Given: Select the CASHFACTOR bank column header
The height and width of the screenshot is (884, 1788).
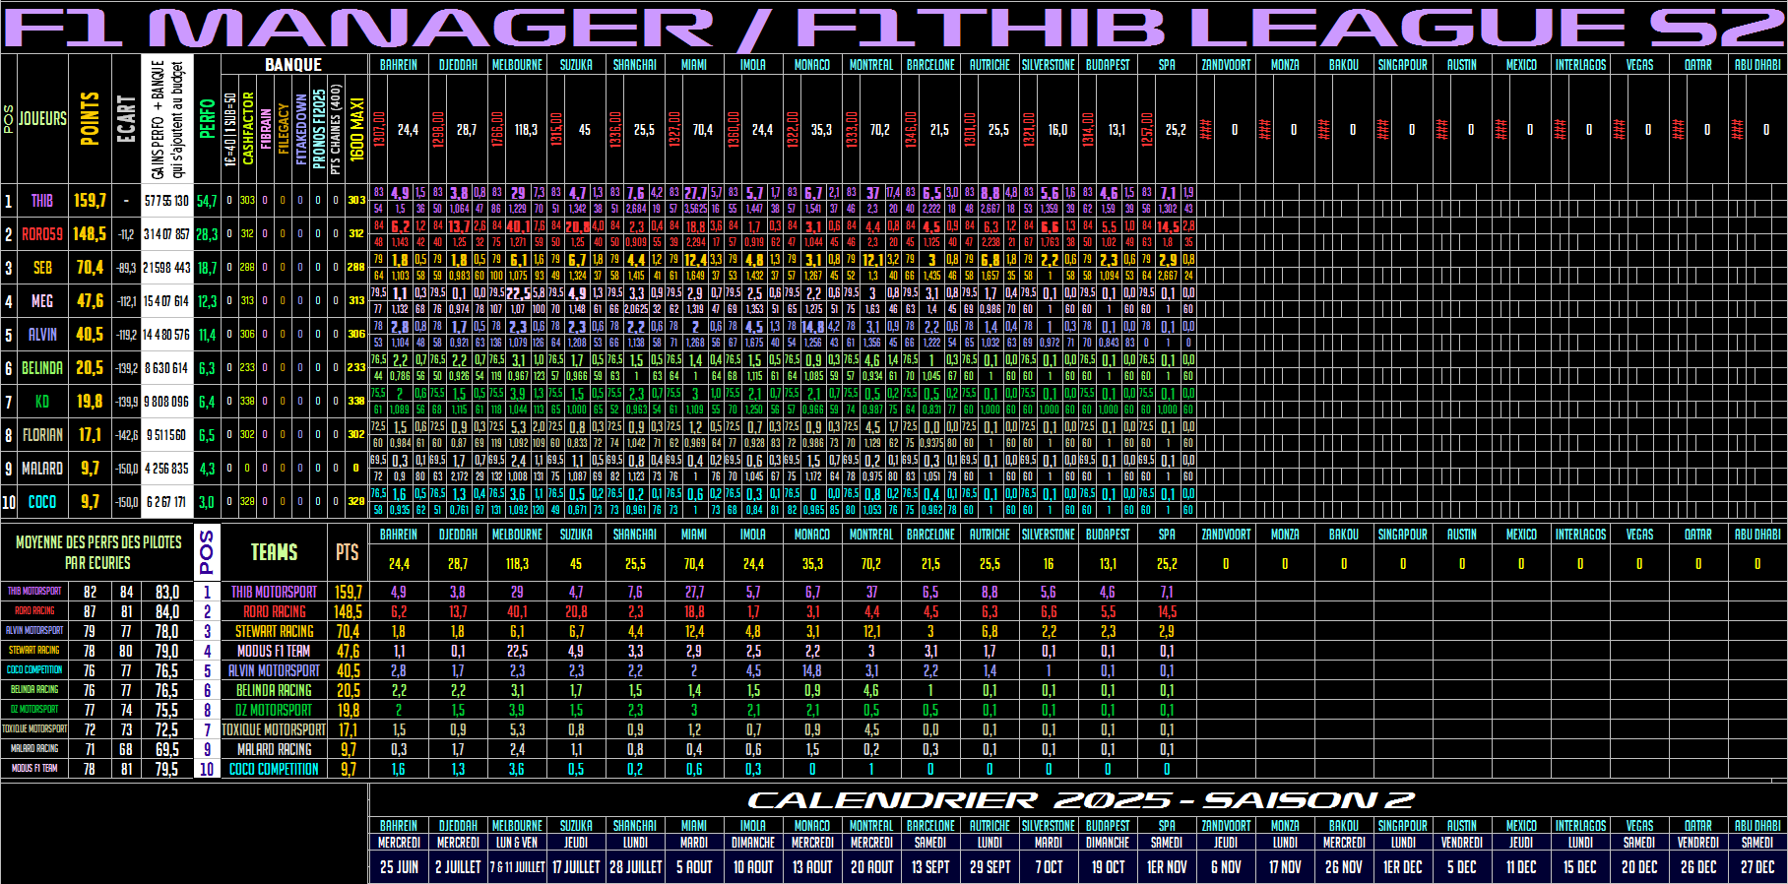Looking at the screenshot, I should point(248,128).
